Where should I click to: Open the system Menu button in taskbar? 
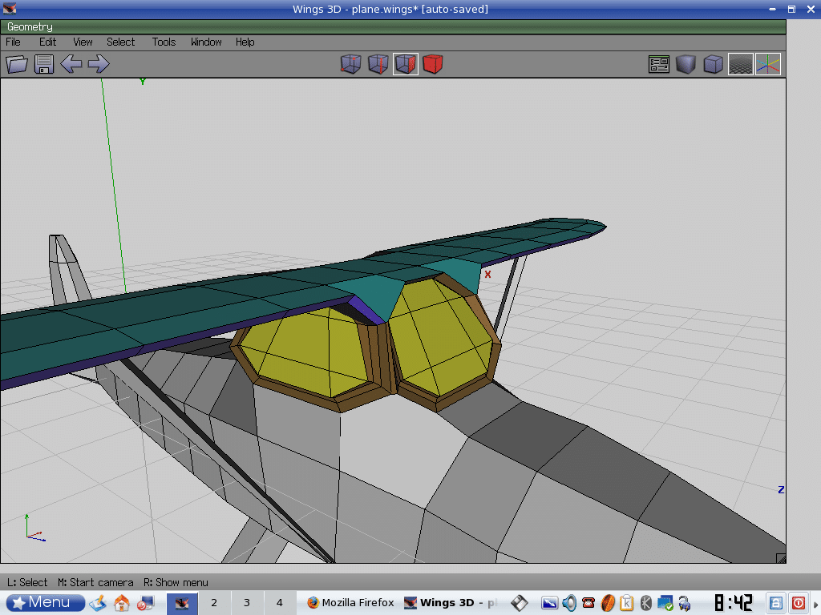pos(46,602)
